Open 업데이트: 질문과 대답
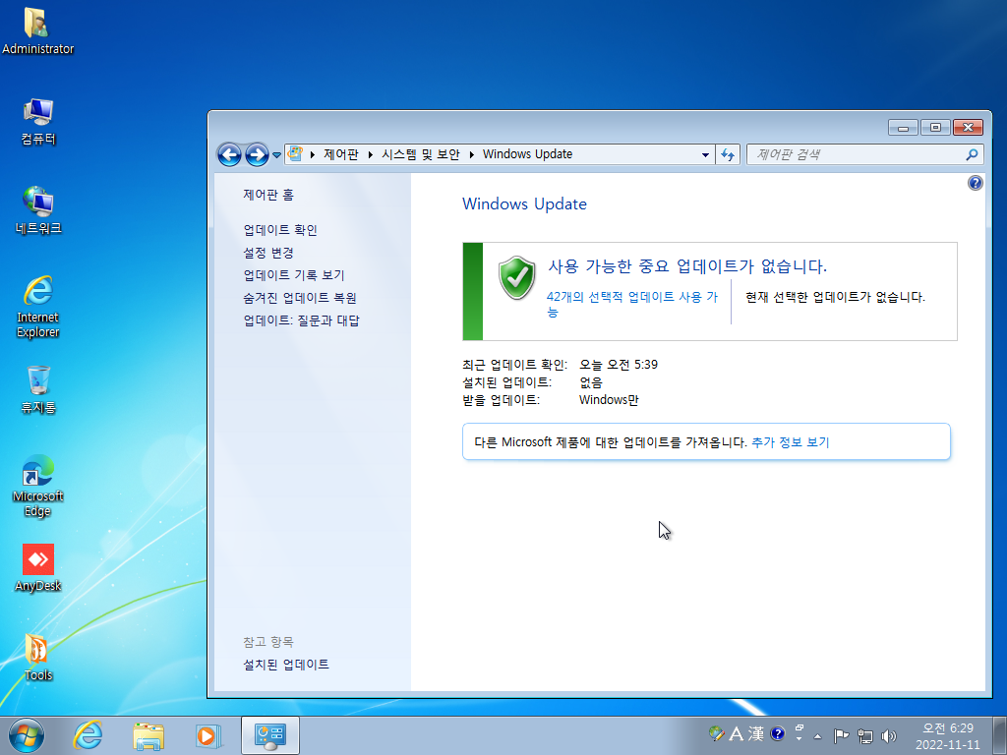Image resolution: width=1007 pixels, height=755 pixels. coord(301,320)
